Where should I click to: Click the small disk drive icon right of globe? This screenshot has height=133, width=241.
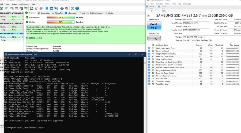coord(36,8)
